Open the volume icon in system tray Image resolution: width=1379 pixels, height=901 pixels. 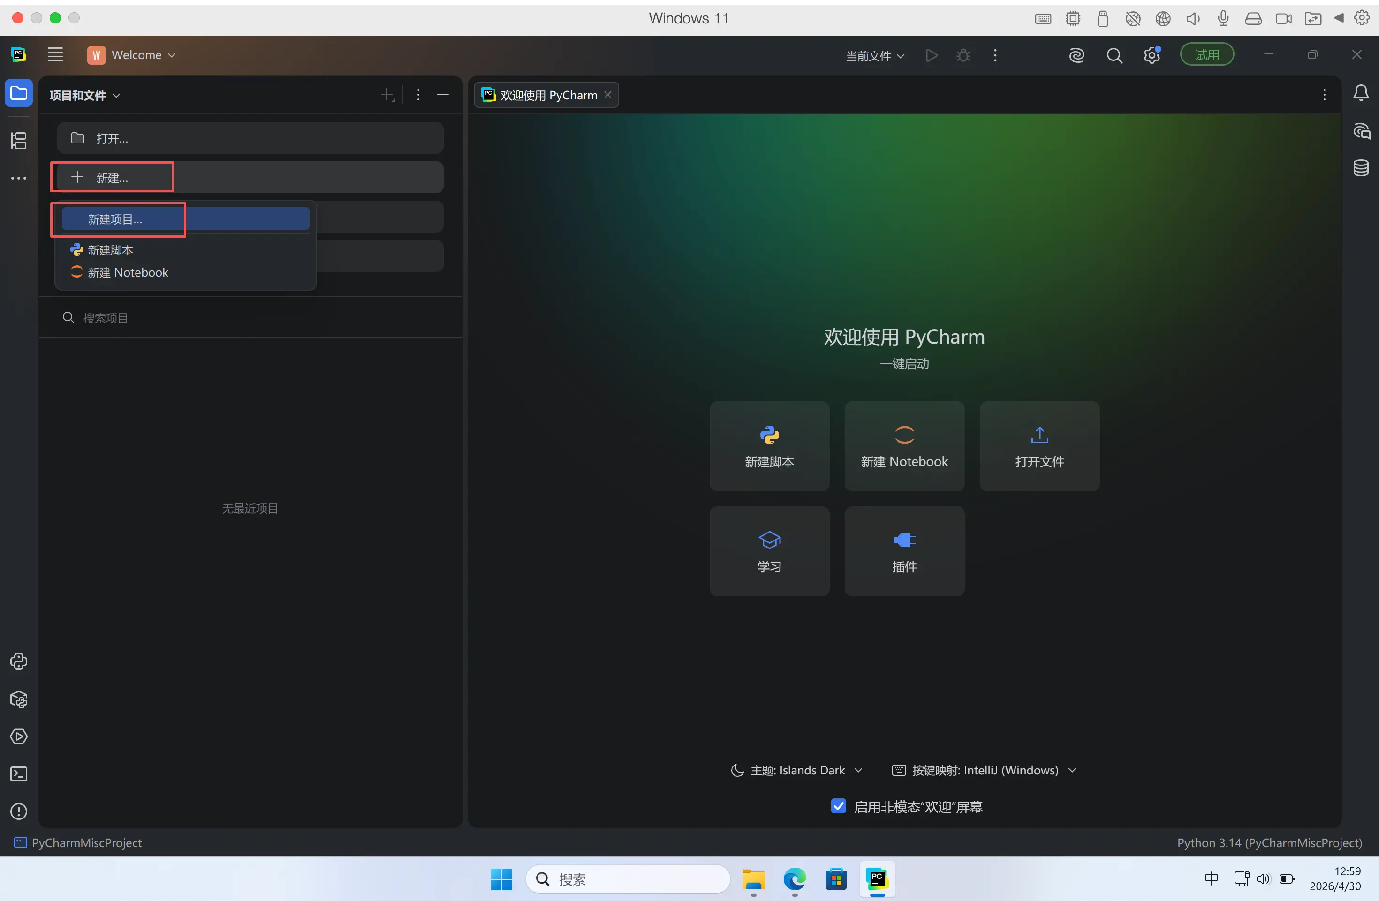coord(1263,879)
